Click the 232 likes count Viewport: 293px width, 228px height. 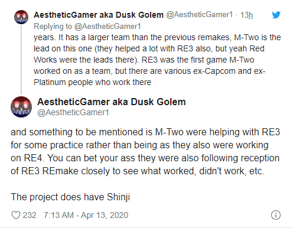pos(30,215)
